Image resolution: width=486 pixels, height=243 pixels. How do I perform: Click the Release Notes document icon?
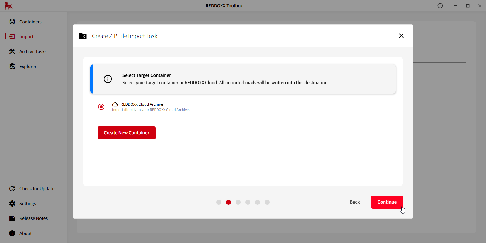12,218
